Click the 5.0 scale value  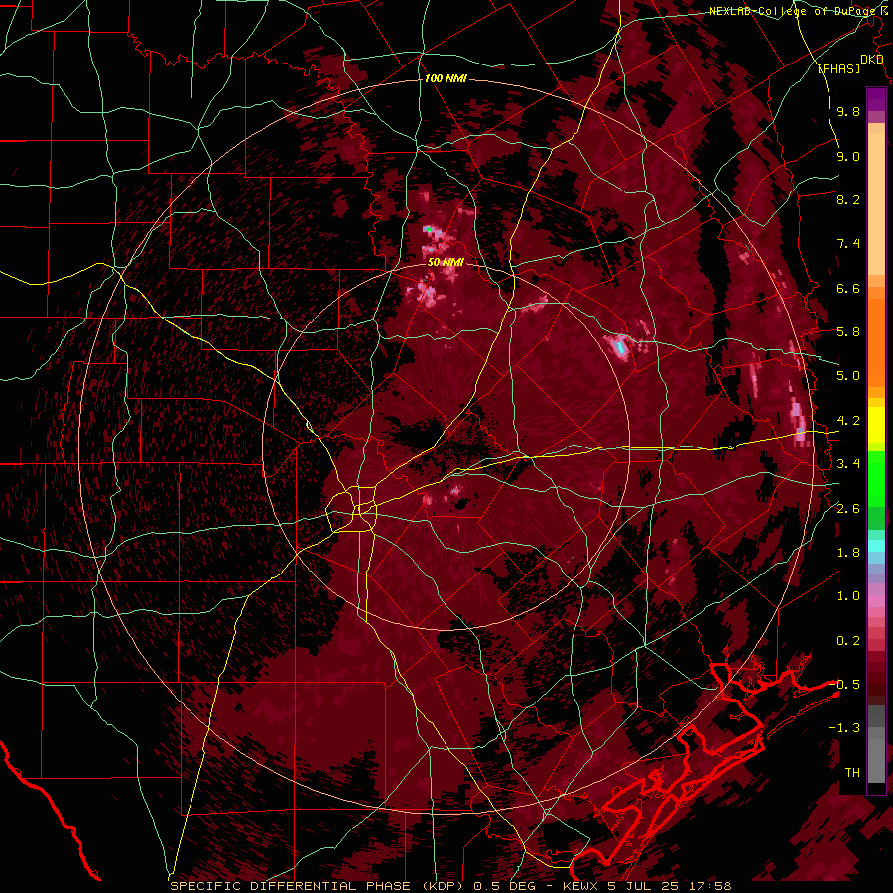click(848, 376)
